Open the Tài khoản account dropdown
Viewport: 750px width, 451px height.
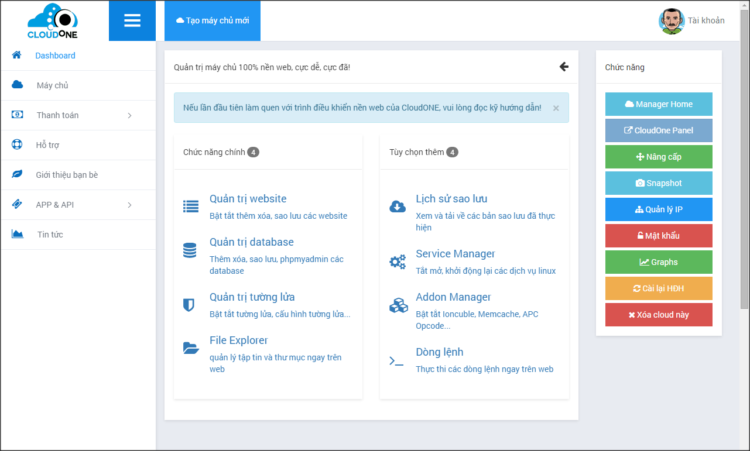coord(691,21)
